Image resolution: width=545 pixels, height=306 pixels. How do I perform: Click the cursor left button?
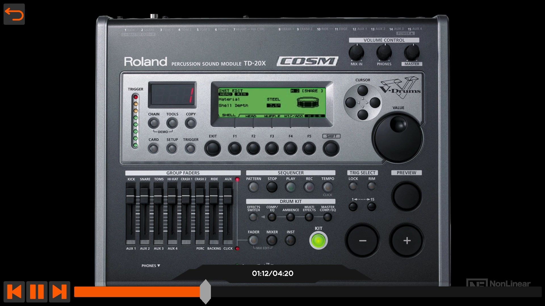[x=351, y=103]
